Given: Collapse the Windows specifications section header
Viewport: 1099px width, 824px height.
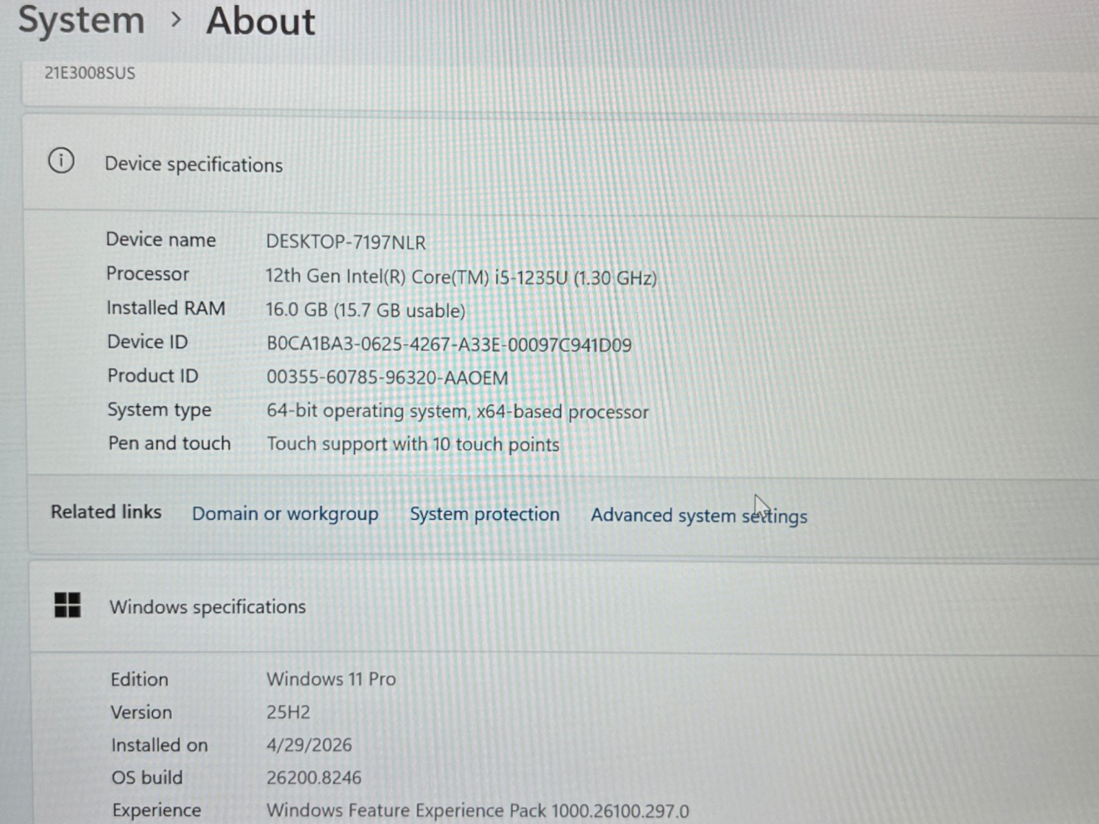Looking at the screenshot, I should point(563,606).
